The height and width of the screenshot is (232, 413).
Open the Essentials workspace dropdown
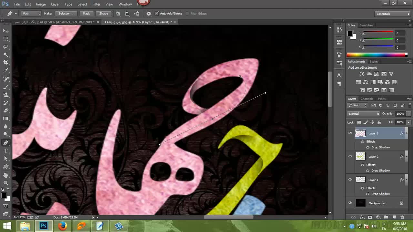(393, 14)
